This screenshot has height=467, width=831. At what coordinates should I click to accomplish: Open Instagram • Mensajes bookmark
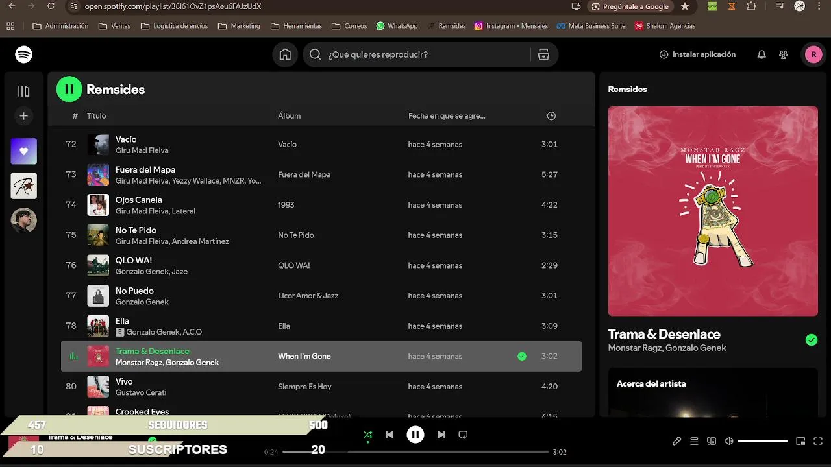pos(512,26)
